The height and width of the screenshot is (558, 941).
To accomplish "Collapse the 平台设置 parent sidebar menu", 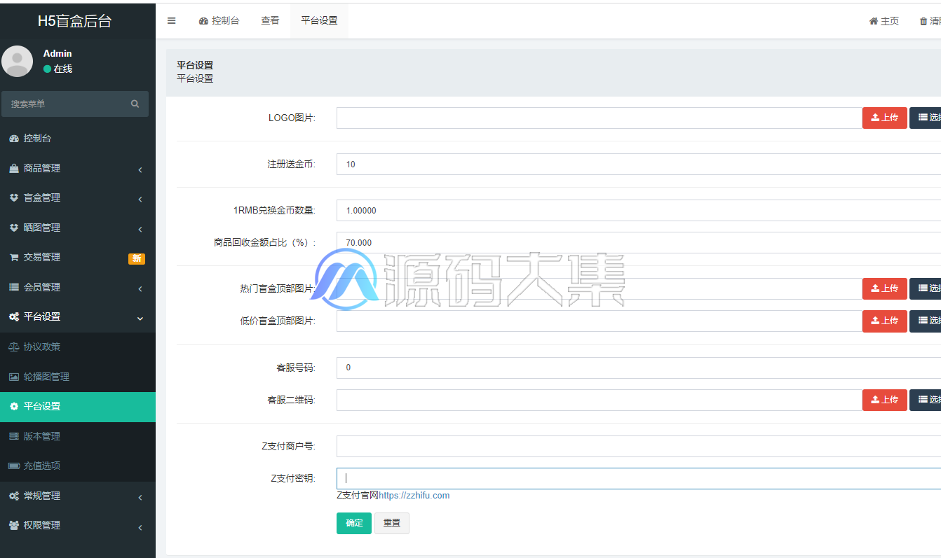I will click(78, 317).
